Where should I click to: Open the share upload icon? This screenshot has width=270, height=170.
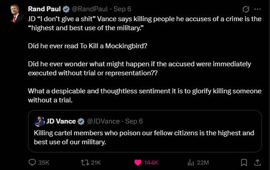[257, 162]
